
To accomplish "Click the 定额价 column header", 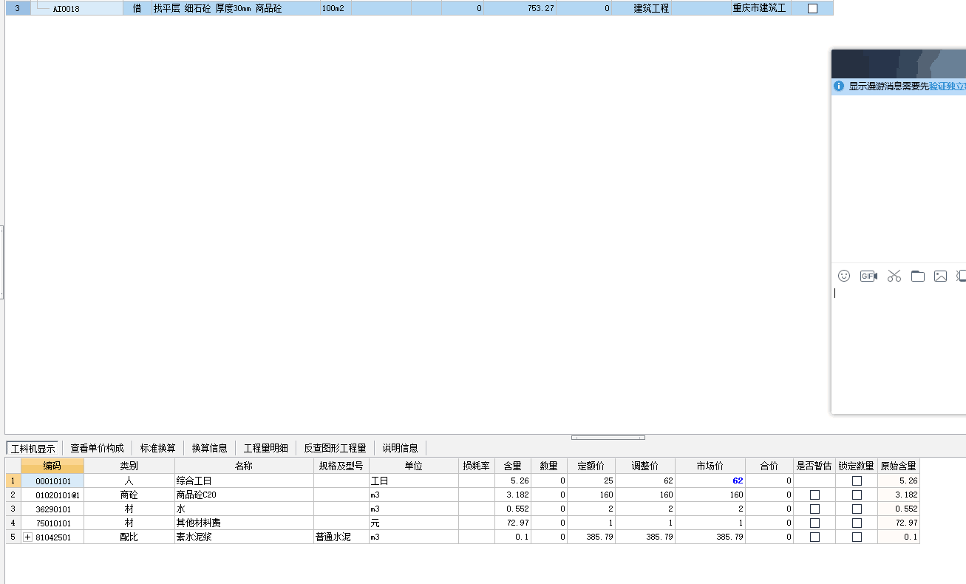I will 591,466.
